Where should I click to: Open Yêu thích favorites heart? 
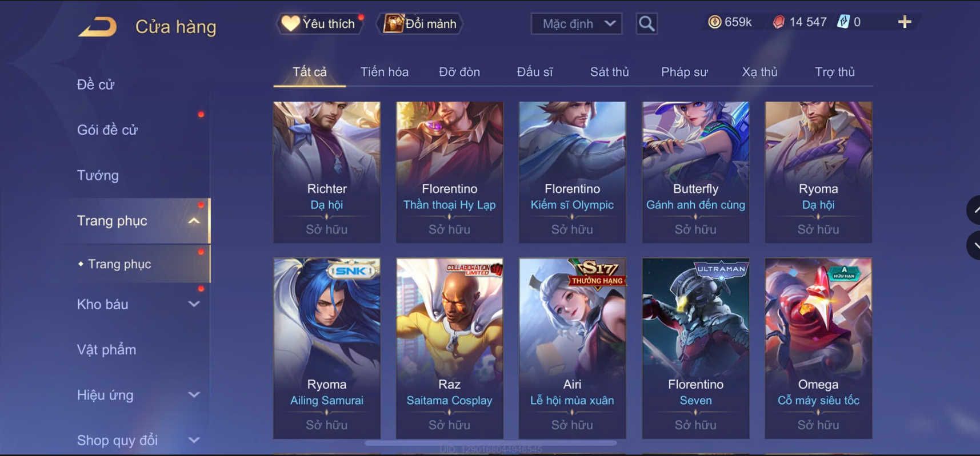(x=321, y=23)
